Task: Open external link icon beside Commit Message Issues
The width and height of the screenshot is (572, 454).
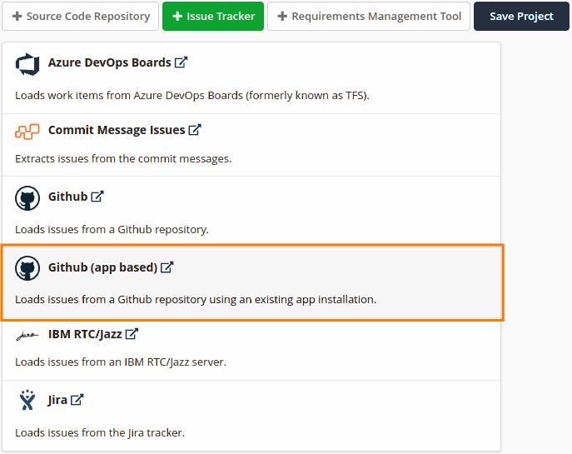Action: point(195,130)
